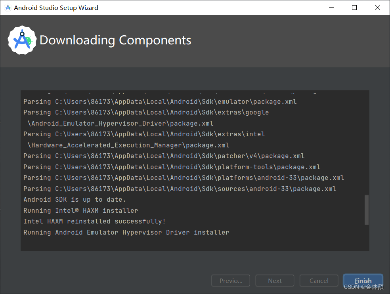The width and height of the screenshot is (390, 294).
Task: Click the Cancel button
Action: point(319,281)
